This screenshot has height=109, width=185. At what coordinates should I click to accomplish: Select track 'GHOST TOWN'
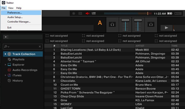[71, 89]
